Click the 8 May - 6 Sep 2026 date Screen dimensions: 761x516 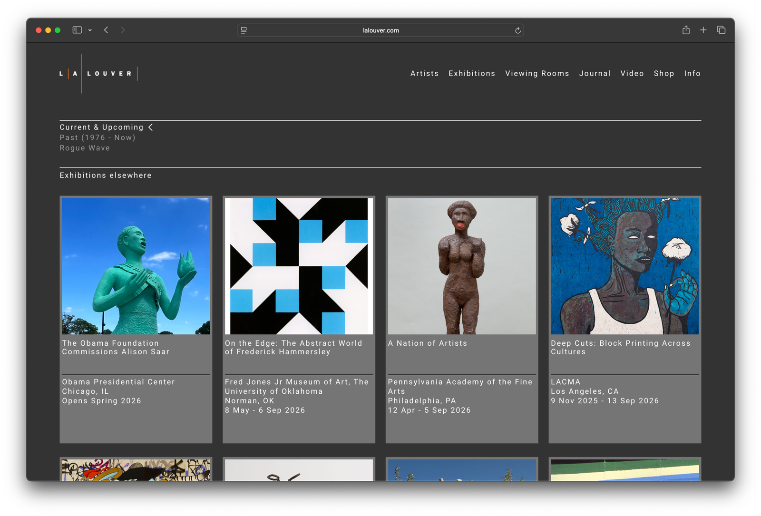pyautogui.click(x=265, y=410)
